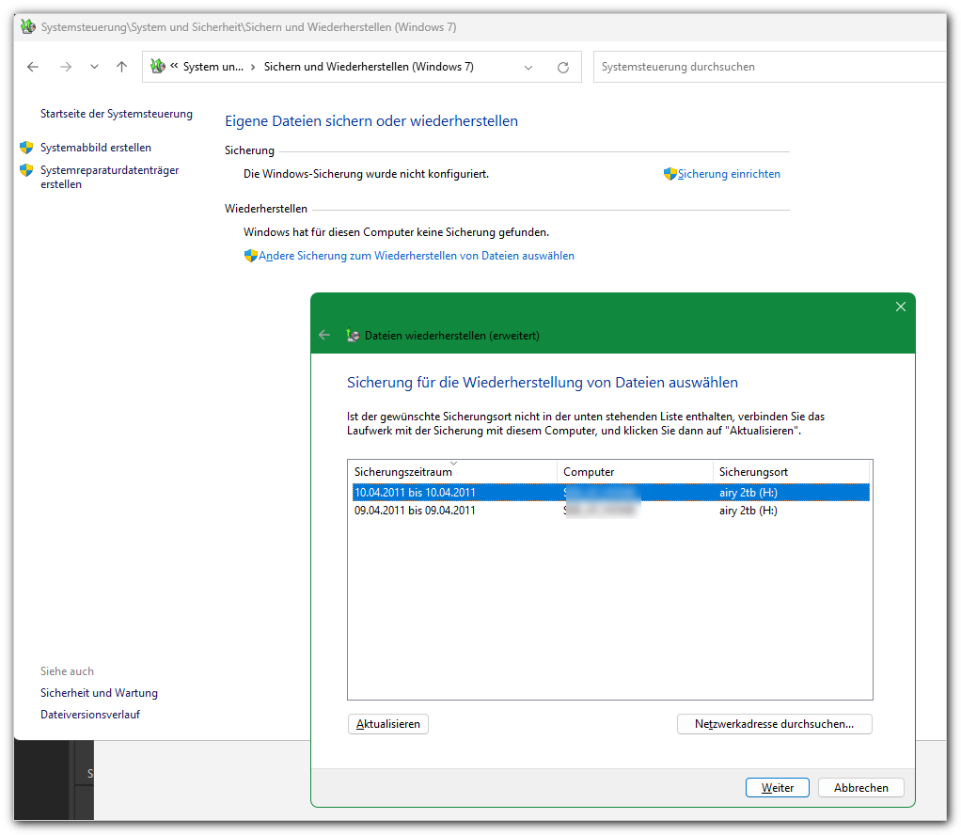This screenshot has height=835, width=961.
Task: Open 'Andere Sicherung zum Wiederherstellen von Dateien auswählen'
Action: (x=417, y=256)
